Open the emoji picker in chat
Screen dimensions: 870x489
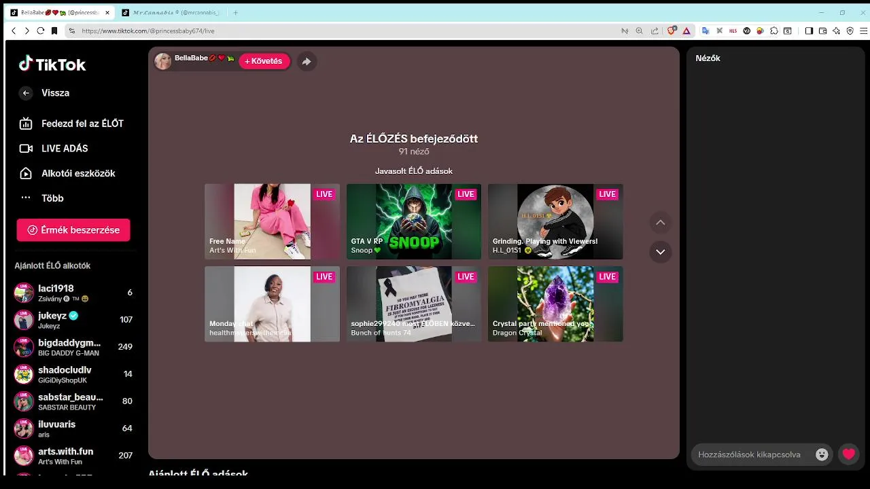click(x=822, y=455)
